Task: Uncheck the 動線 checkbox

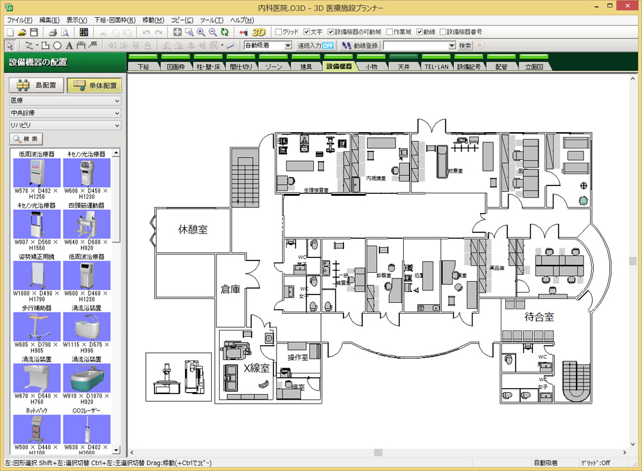Action: click(420, 31)
